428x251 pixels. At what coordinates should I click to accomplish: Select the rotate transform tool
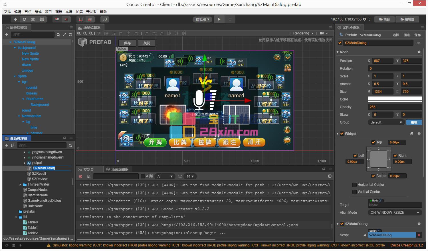pyautogui.click(x=24, y=19)
